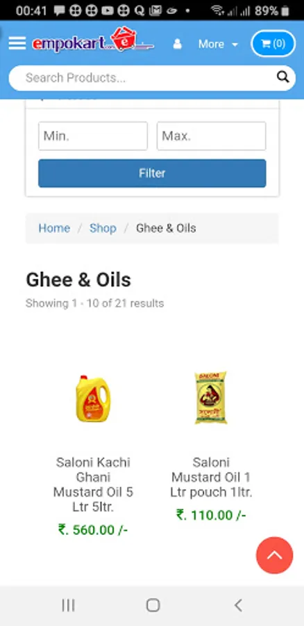The height and width of the screenshot is (626, 304).
Task: Tap the search magnifier icon
Action: [x=283, y=77]
